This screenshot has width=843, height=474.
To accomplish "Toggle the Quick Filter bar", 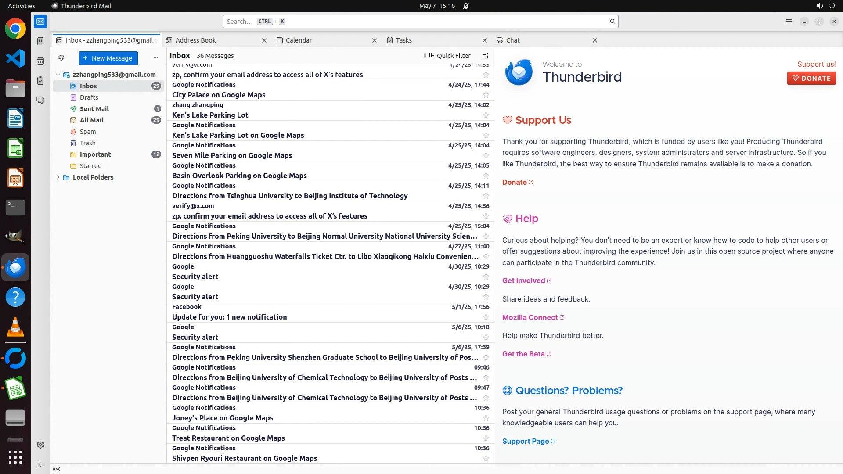I will (449, 56).
